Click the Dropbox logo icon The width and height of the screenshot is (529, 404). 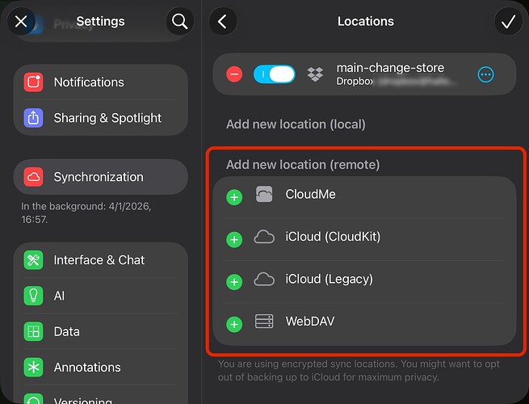tap(315, 74)
